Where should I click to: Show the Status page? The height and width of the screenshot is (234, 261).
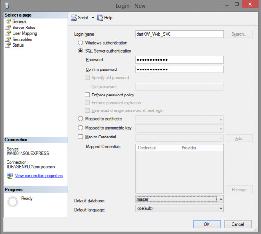click(x=18, y=45)
